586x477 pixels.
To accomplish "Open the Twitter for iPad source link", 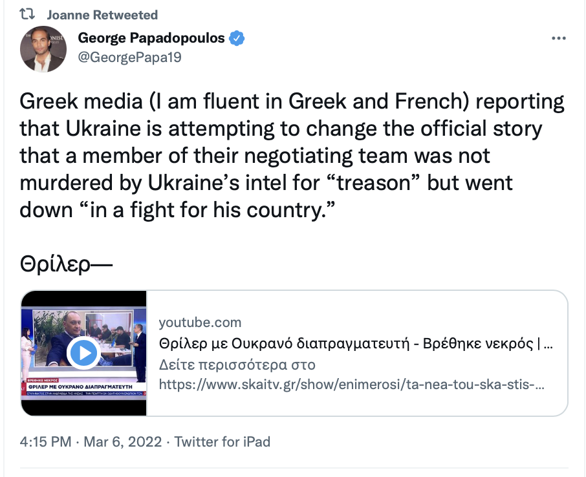I will pos(222,441).
